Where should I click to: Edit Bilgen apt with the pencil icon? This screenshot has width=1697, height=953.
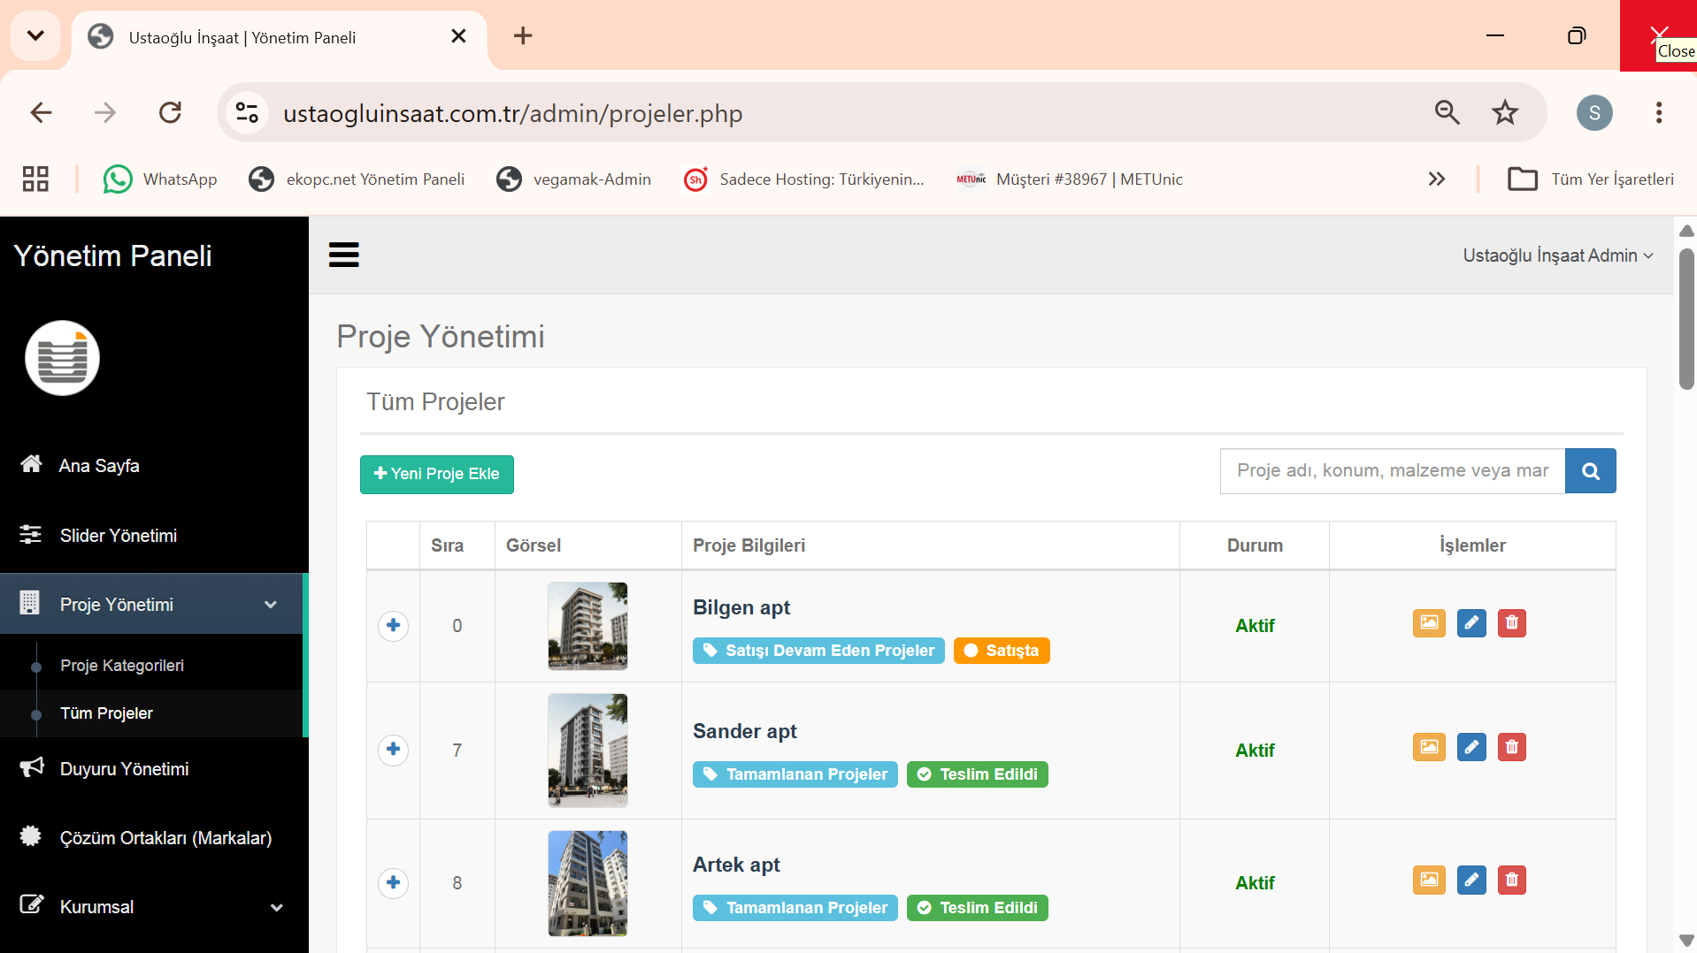(1471, 623)
